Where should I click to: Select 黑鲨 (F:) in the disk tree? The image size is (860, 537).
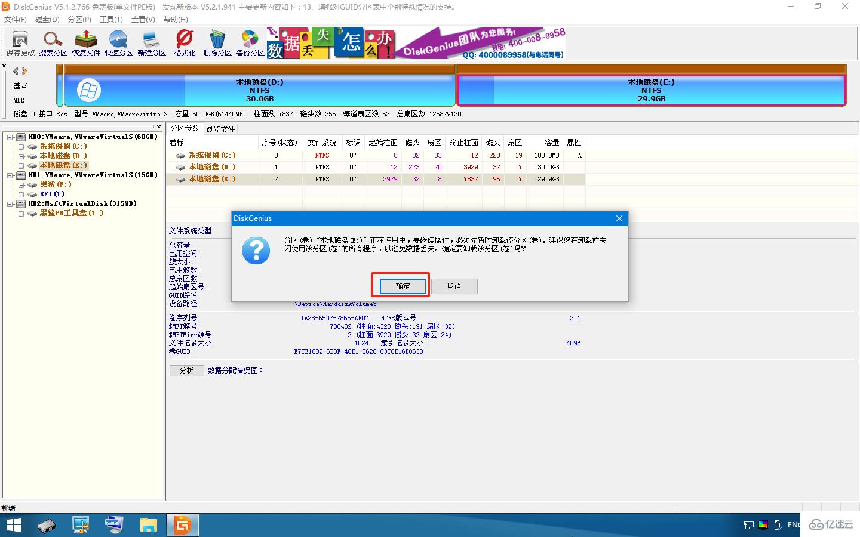pos(56,184)
